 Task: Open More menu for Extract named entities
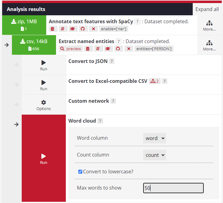point(209,45)
